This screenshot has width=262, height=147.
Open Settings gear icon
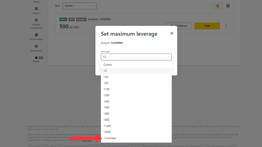36,58
